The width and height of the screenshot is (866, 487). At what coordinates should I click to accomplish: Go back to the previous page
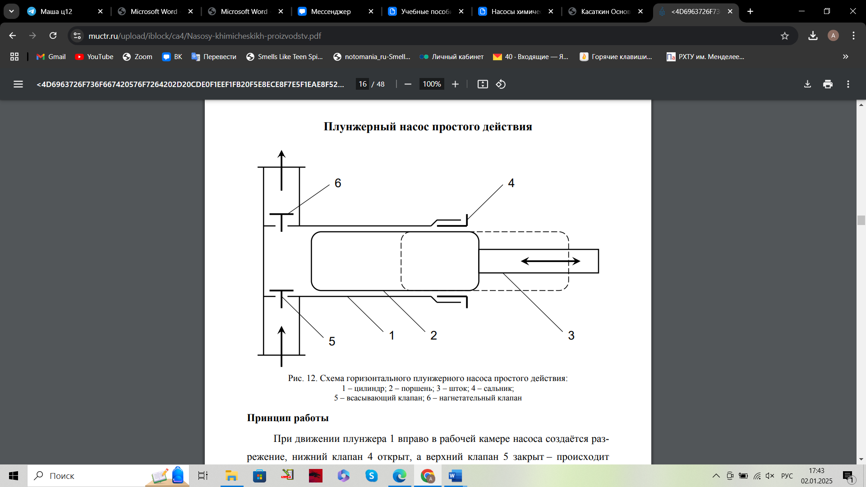pyautogui.click(x=12, y=36)
